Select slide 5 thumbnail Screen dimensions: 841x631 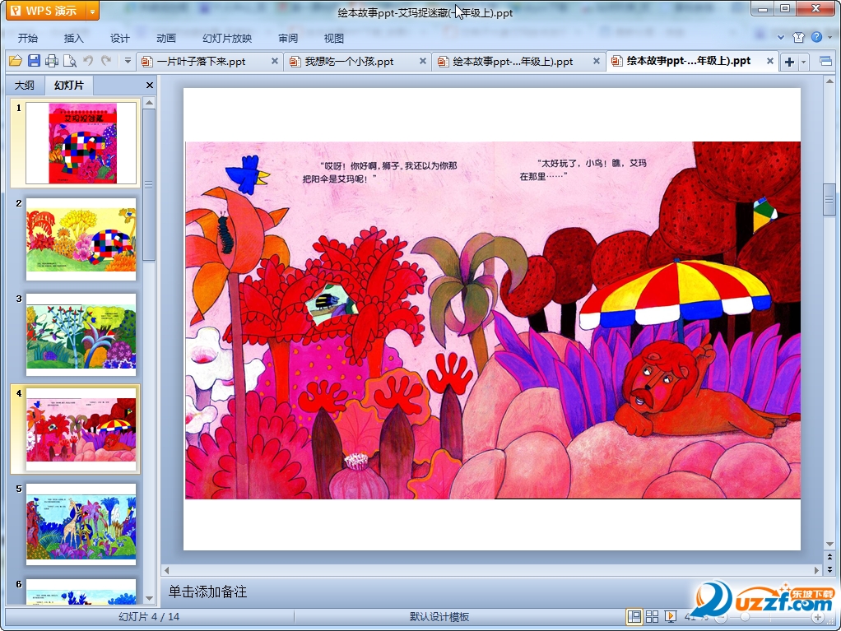point(81,524)
